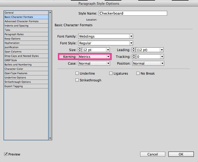The width and height of the screenshot is (198, 162).
Task: Click the Style Name text field
Action: [x=133, y=13]
